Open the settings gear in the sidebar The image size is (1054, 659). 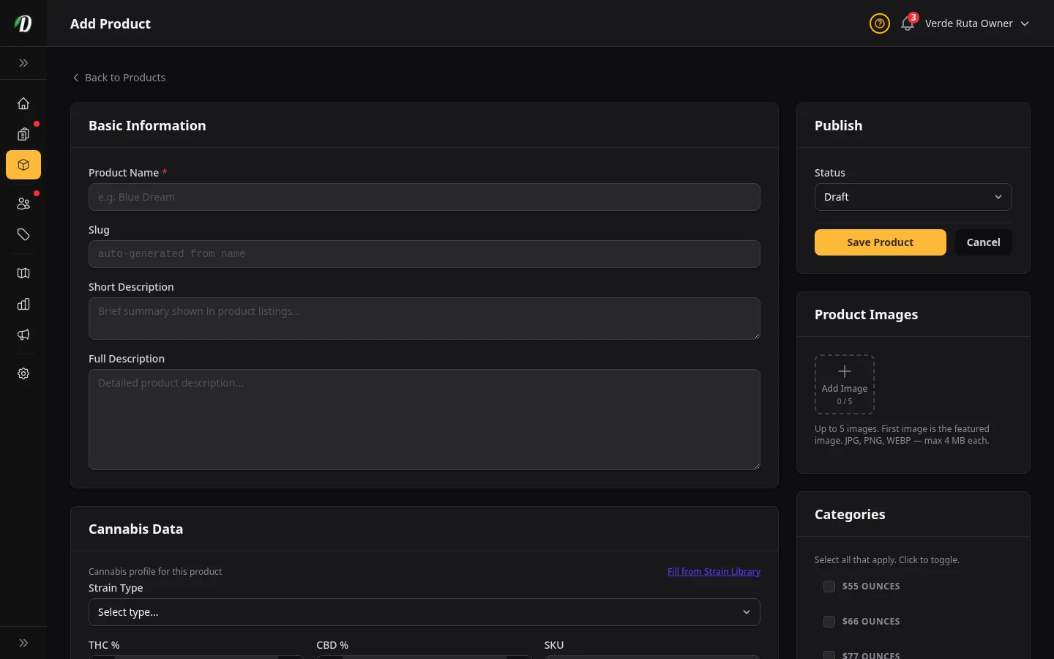point(23,373)
